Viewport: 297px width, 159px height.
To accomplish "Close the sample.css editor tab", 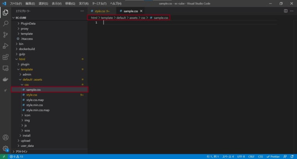I will [141, 11].
